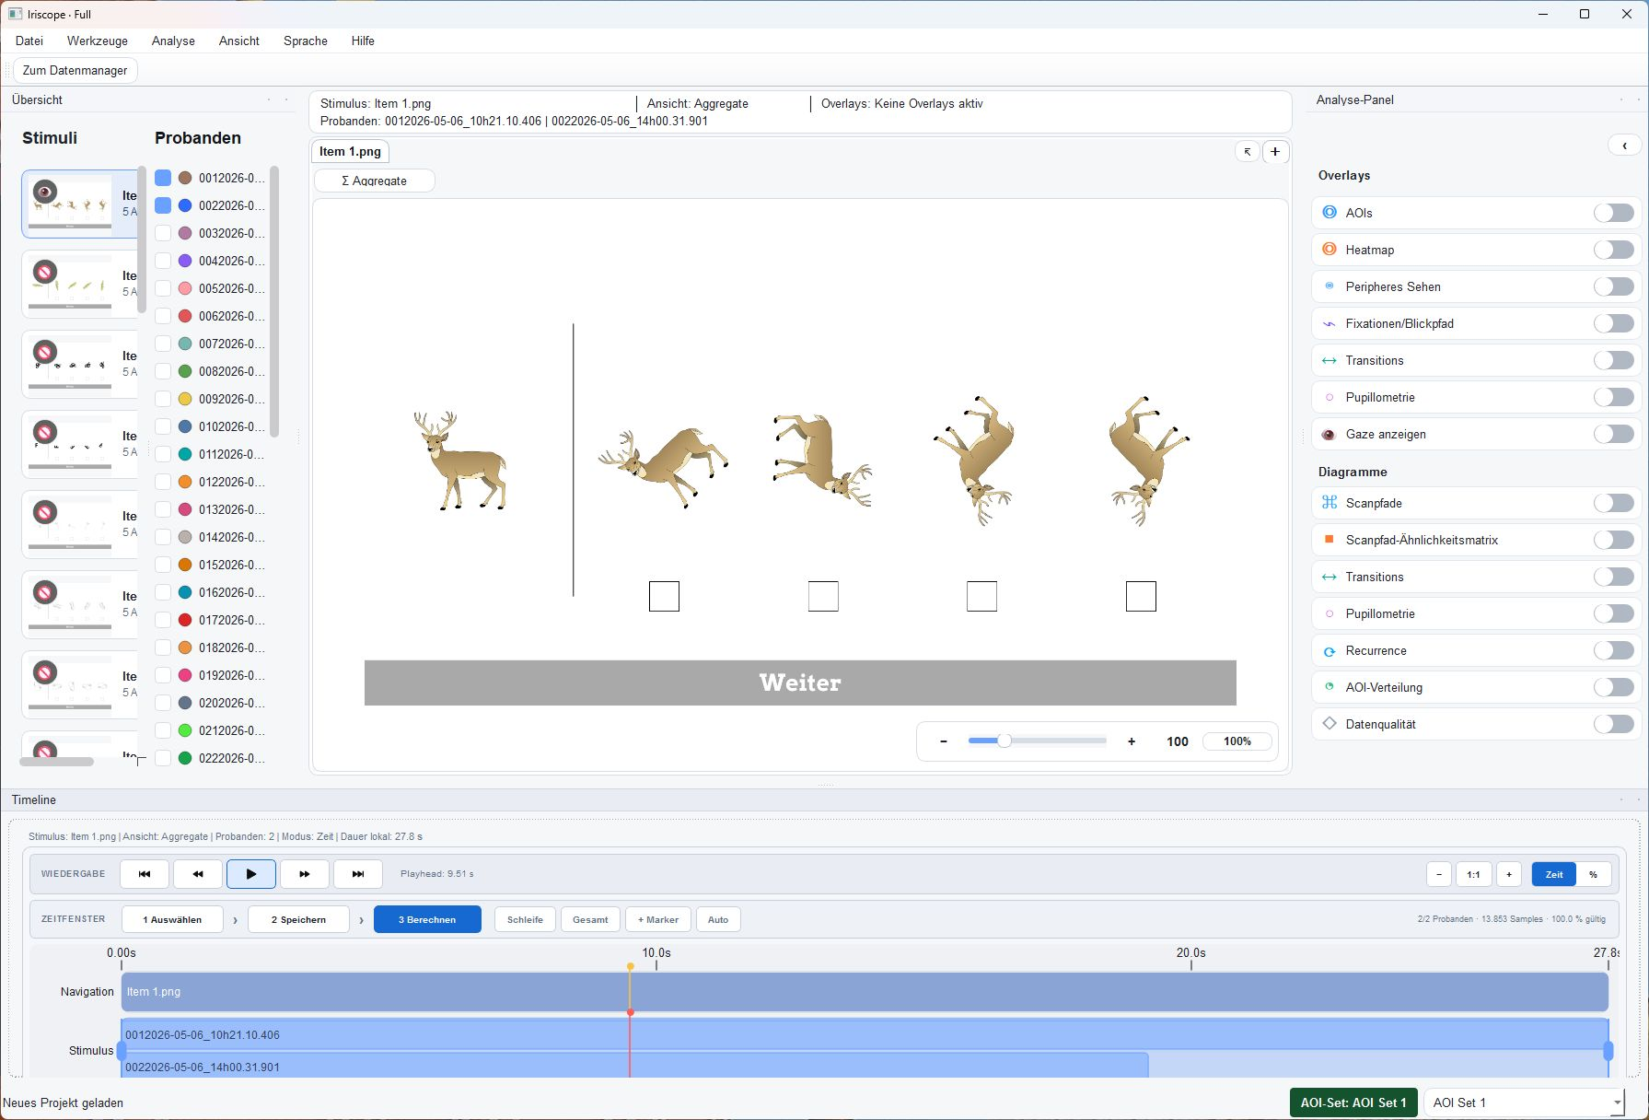Click the pop-out arrow icon next to the tab
The width and height of the screenshot is (1649, 1120).
coord(1247,152)
